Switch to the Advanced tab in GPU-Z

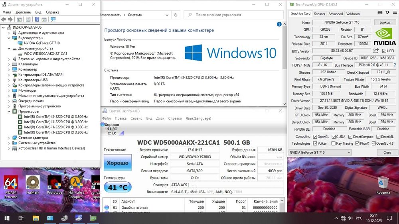[336, 14]
